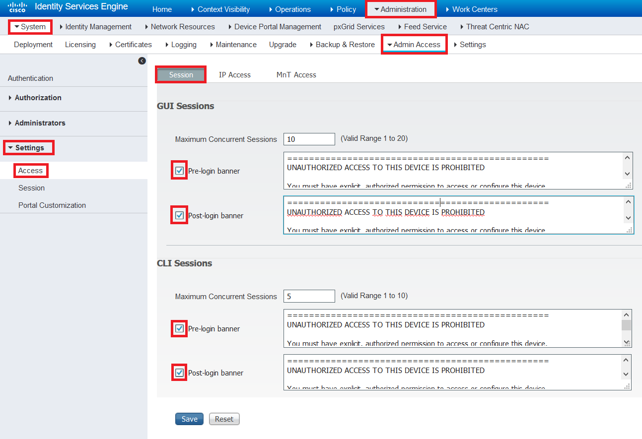Viewport: 642px width, 439px height.
Task: Click CLI Pre-login banner scrollbar thumb
Action: tap(627, 325)
